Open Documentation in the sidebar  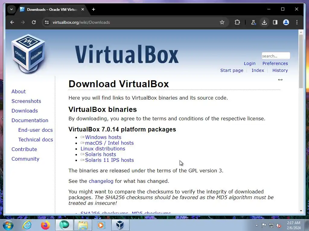coord(30,120)
